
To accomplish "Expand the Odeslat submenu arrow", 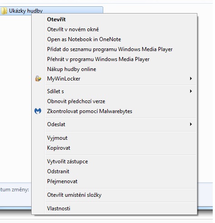I will 191,124.
